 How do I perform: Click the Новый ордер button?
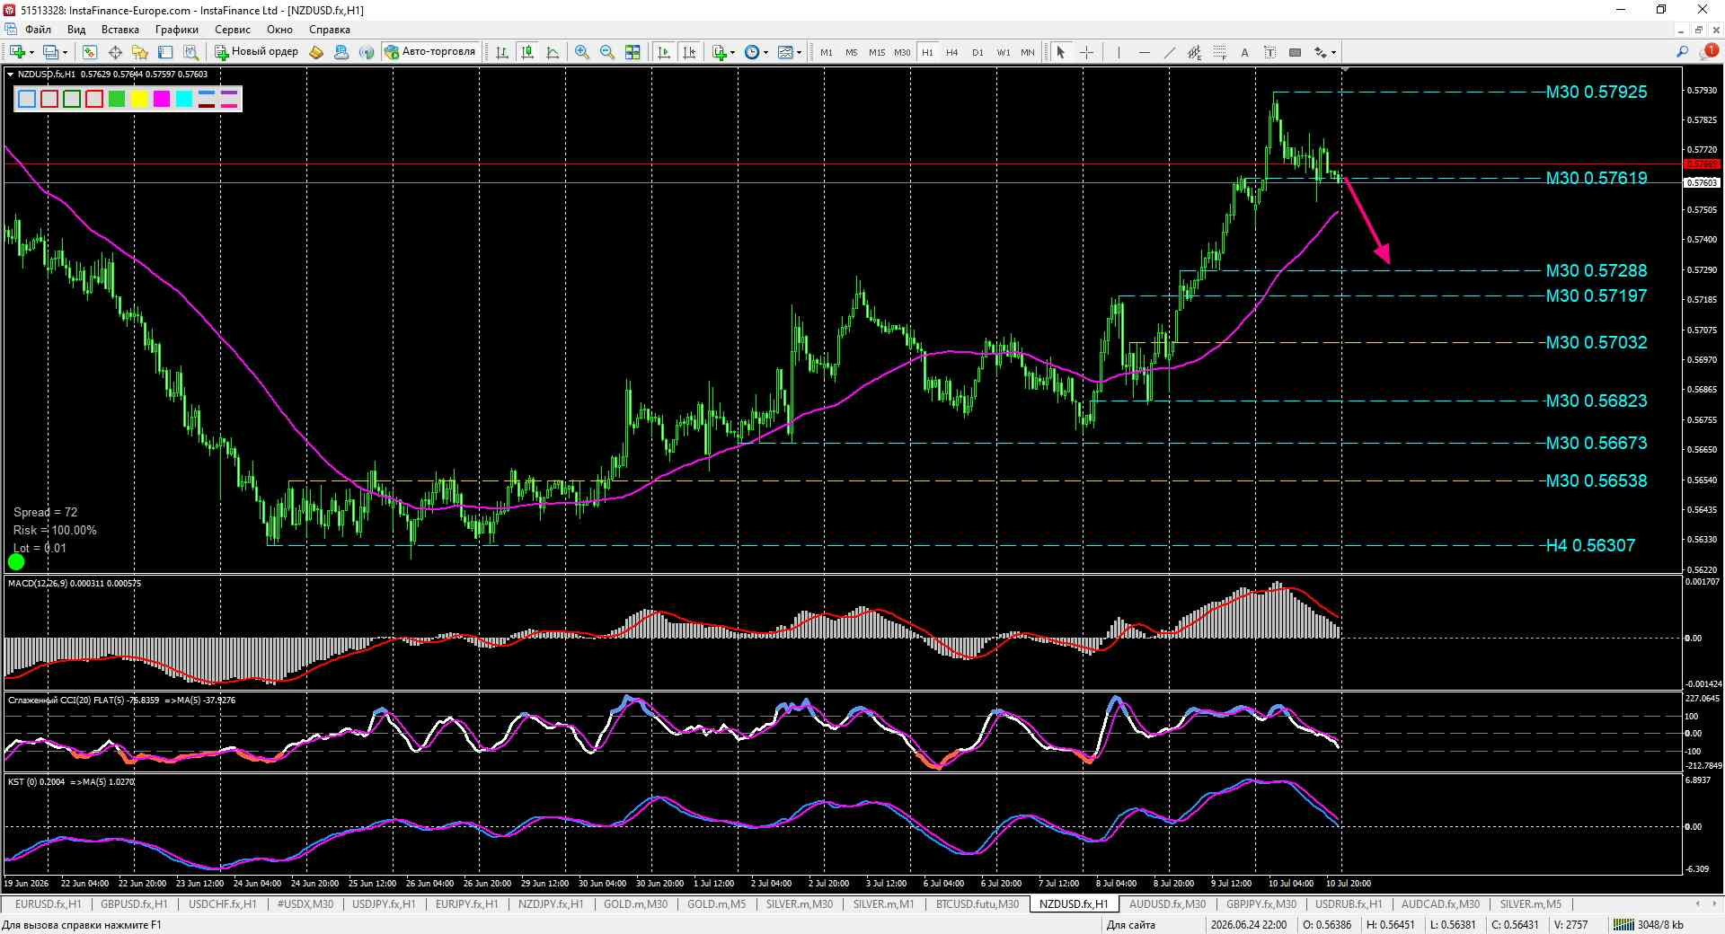(x=256, y=52)
